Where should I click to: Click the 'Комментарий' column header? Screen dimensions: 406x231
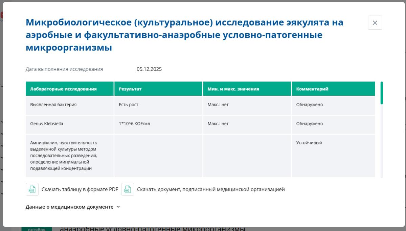click(312, 89)
